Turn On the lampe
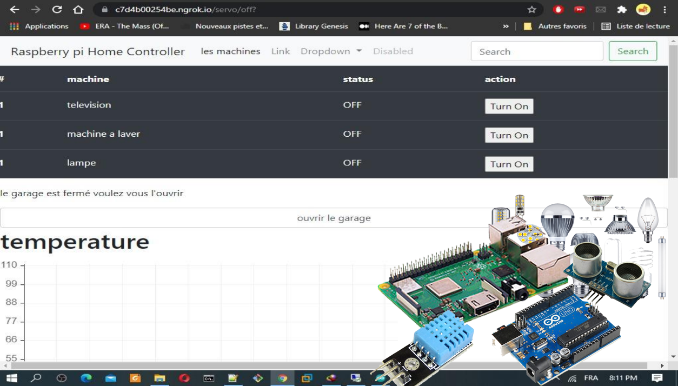The image size is (678, 386). click(x=509, y=164)
